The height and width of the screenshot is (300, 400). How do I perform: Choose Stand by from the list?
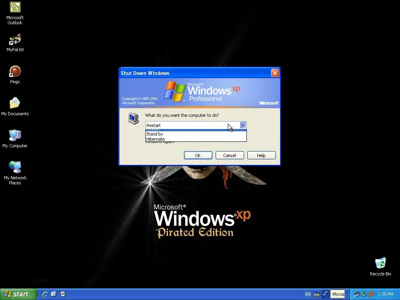(196, 134)
